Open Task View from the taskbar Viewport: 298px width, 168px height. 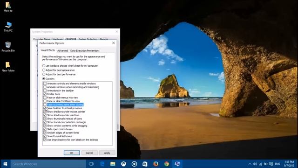(x=91, y=164)
